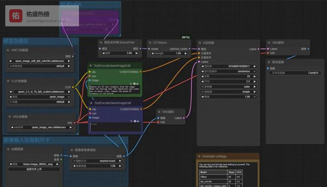This screenshot has width=327, height=187.
Task: Click the VAE output port on VAE加载器
Action: tap(75, 123)
